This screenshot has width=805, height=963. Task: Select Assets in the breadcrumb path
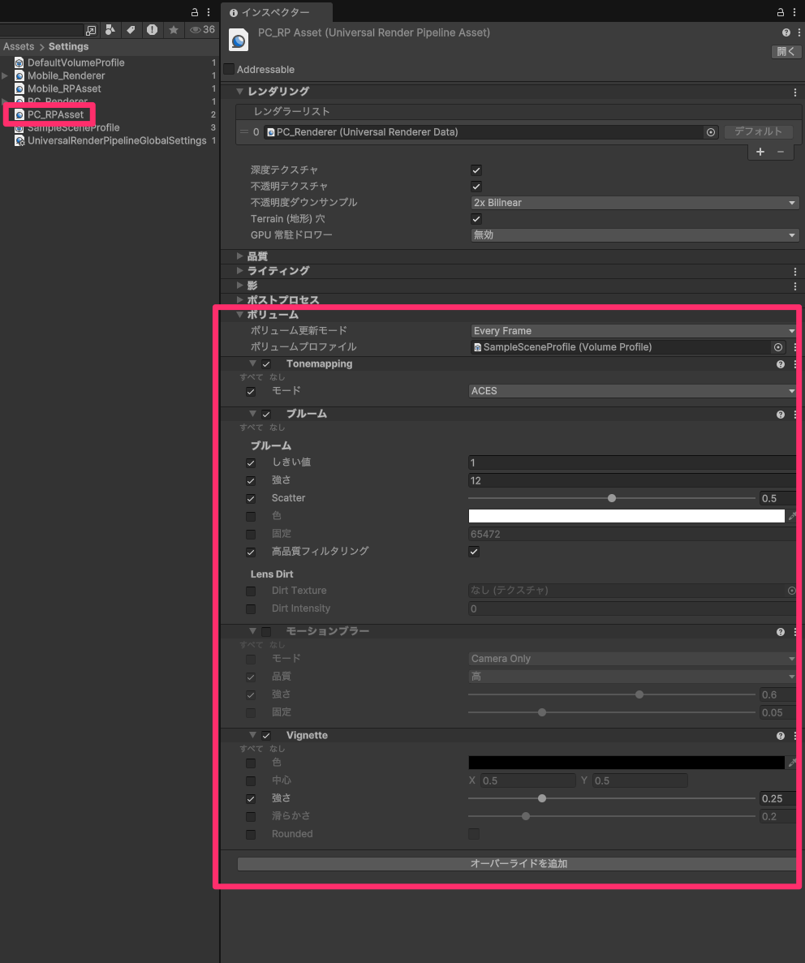[x=19, y=47]
